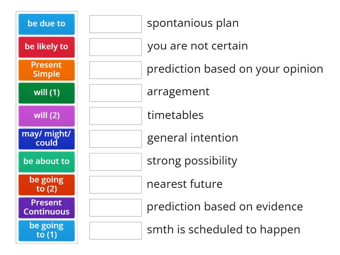The image size is (340, 255).
Task: Pick the orange 'Present Simple' tile
Action: pyautogui.click(x=46, y=70)
